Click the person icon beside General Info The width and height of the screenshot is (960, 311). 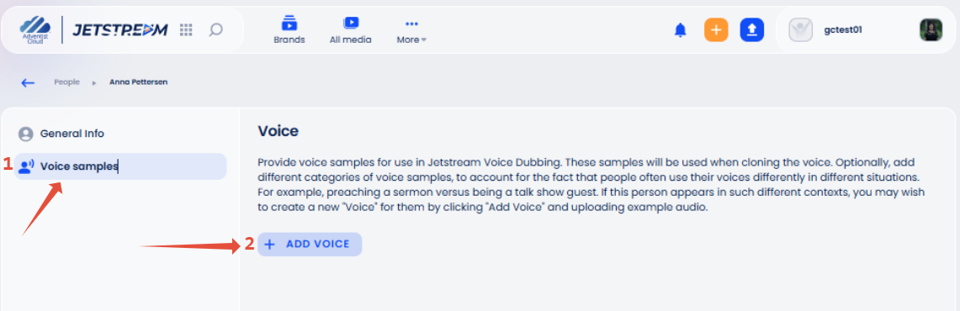[26, 134]
